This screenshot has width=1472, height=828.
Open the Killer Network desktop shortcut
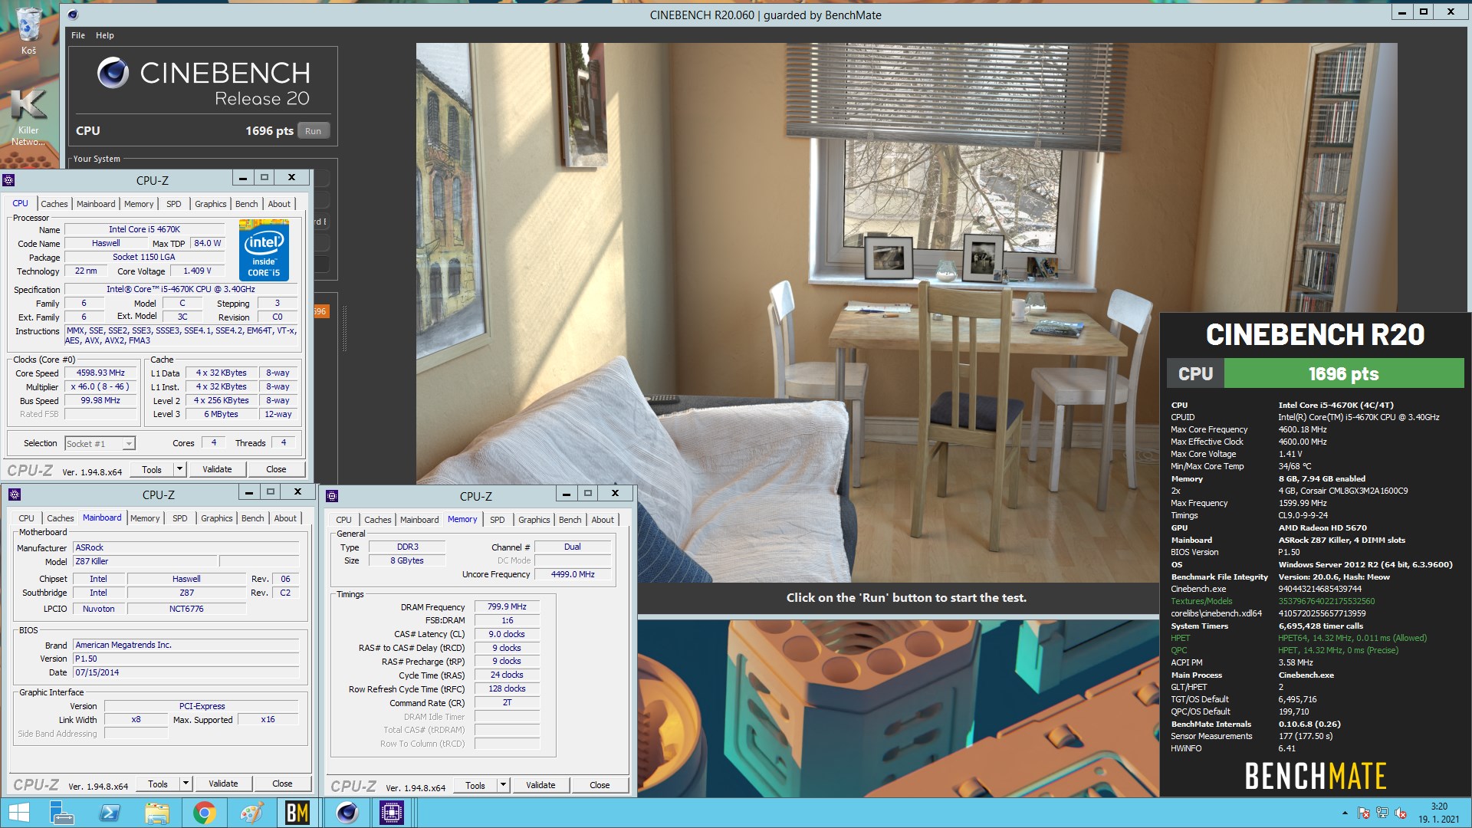(28, 115)
